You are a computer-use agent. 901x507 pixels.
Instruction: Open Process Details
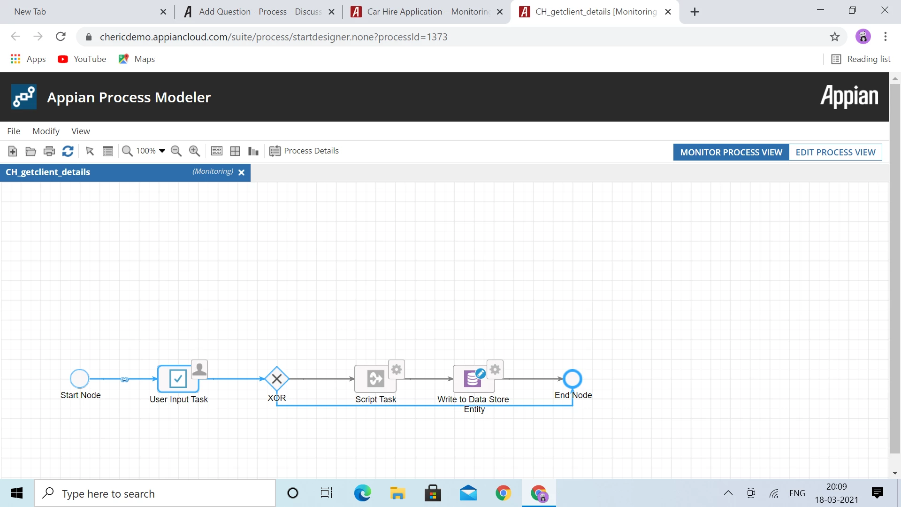[304, 151]
